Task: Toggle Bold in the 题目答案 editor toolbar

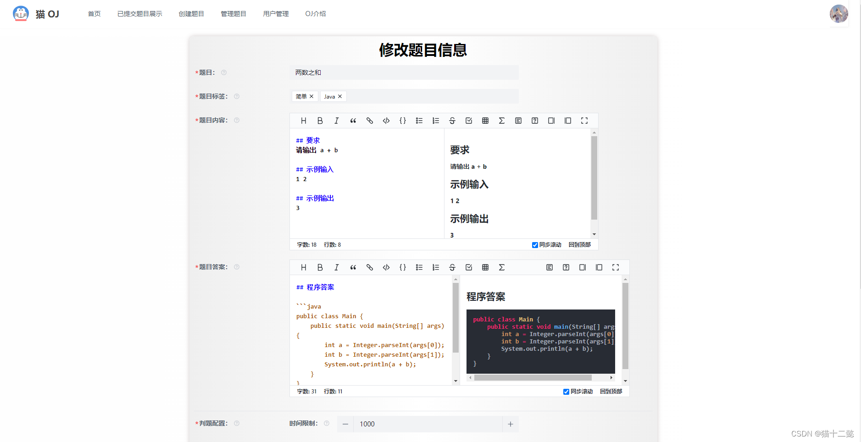Action: pyautogui.click(x=320, y=267)
